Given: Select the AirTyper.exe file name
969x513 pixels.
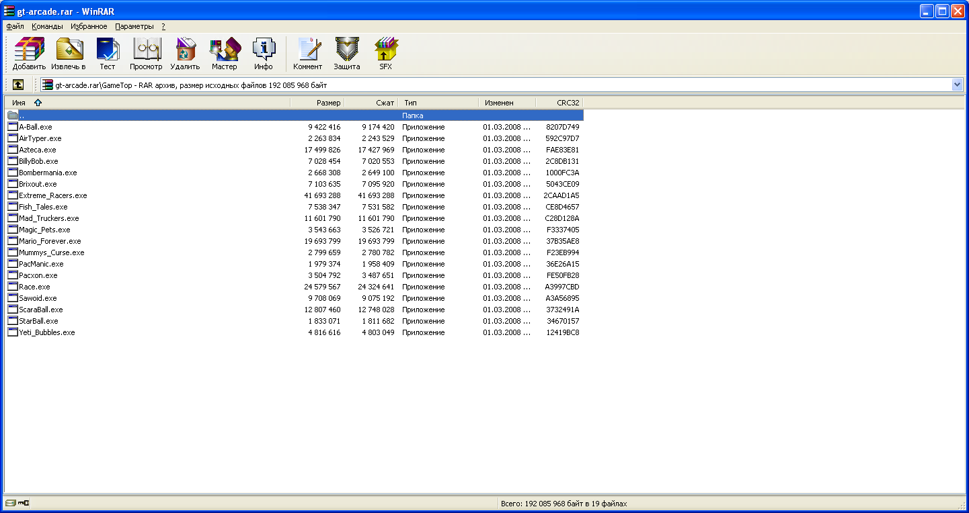Looking at the screenshot, I should [x=40, y=138].
